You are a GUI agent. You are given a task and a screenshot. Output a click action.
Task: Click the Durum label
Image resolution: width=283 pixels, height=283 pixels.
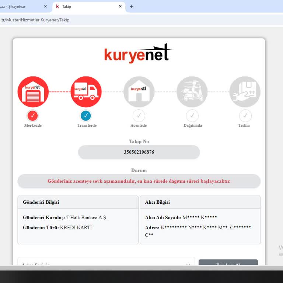point(139,170)
